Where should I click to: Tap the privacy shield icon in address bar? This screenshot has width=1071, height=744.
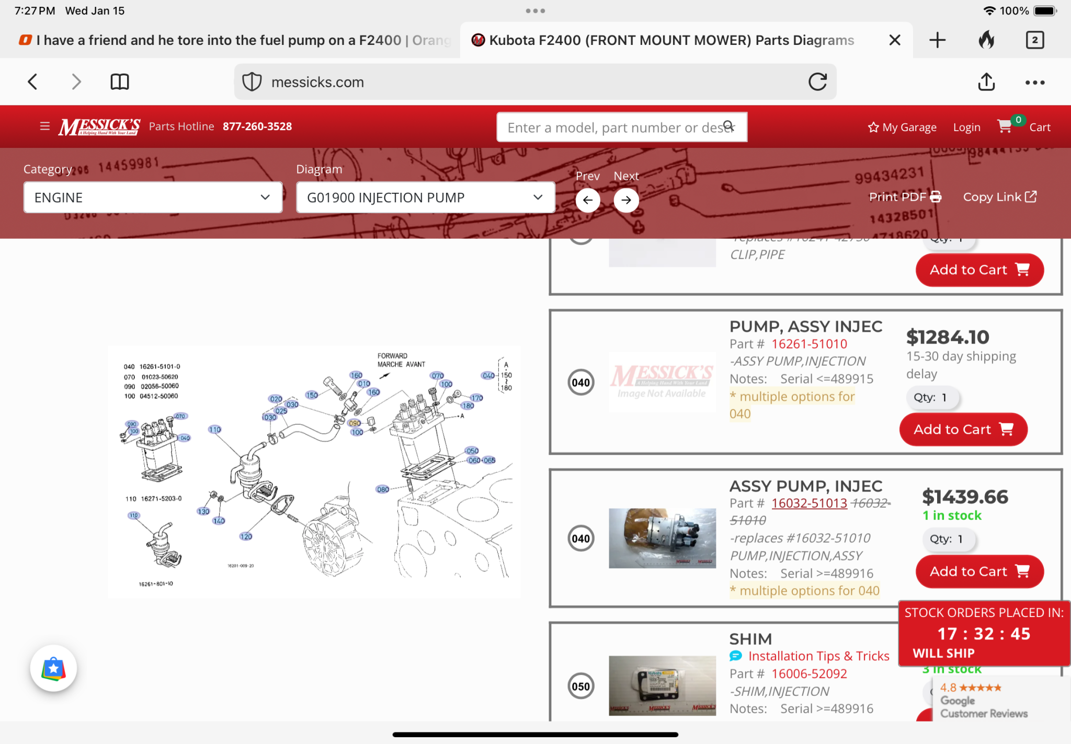point(252,82)
